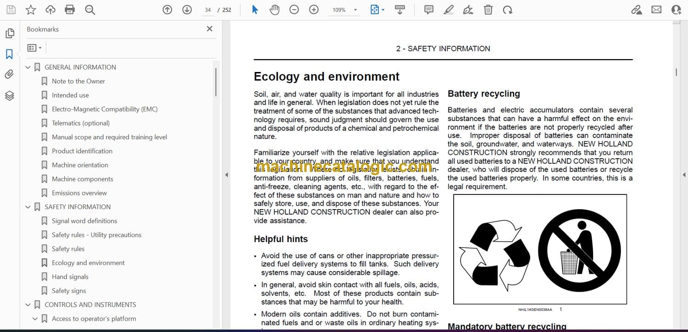Add the document to starred favorites
The height and width of the screenshot is (332, 688).
pyautogui.click(x=30, y=10)
